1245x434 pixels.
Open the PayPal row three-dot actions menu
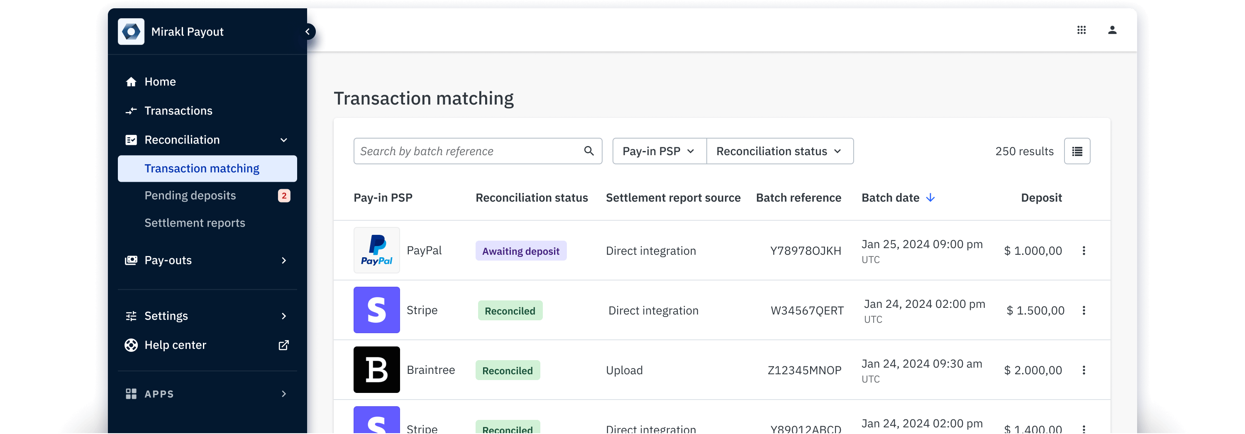pos(1084,250)
